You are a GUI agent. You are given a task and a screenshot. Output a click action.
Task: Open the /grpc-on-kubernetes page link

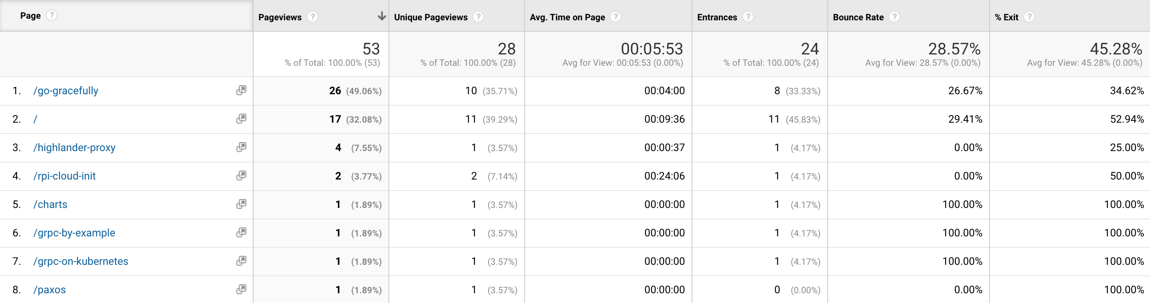click(80, 261)
